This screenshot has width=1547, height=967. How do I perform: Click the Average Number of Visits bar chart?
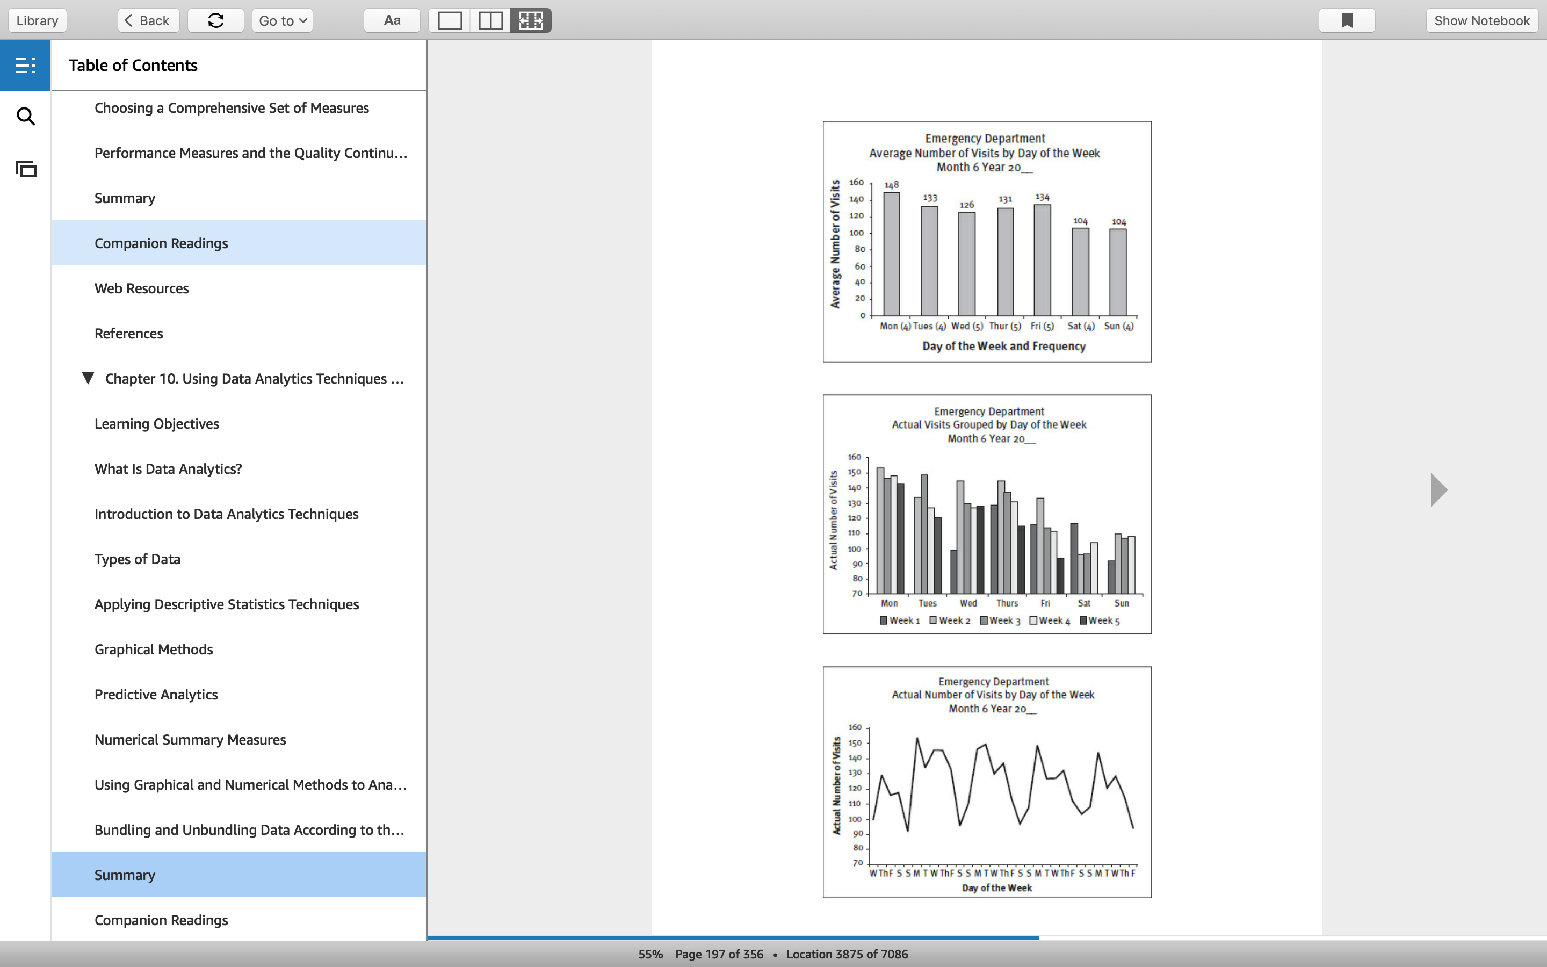(987, 242)
